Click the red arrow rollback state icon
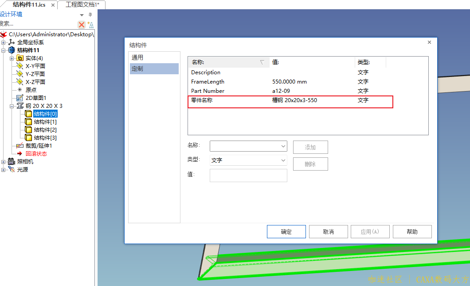 coord(20,154)
